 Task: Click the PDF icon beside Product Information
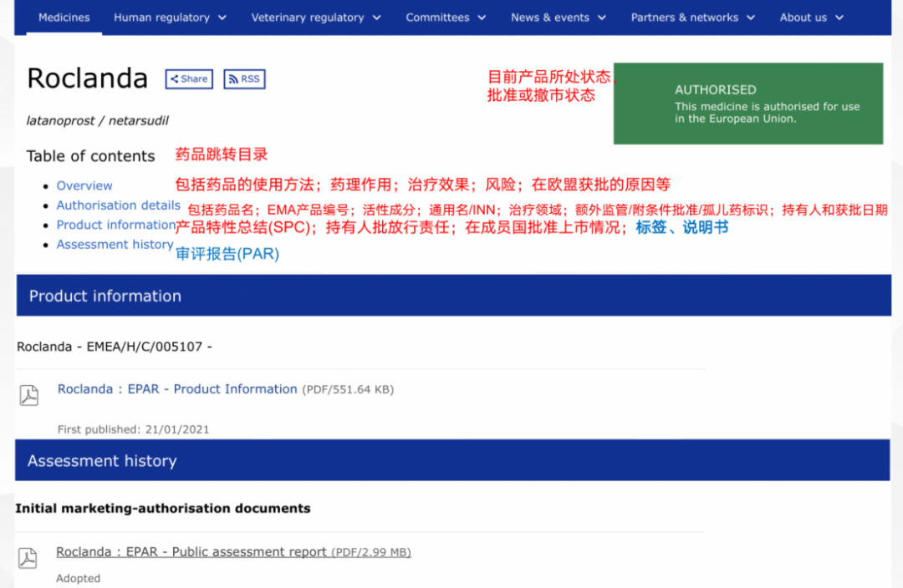(28, 395)
